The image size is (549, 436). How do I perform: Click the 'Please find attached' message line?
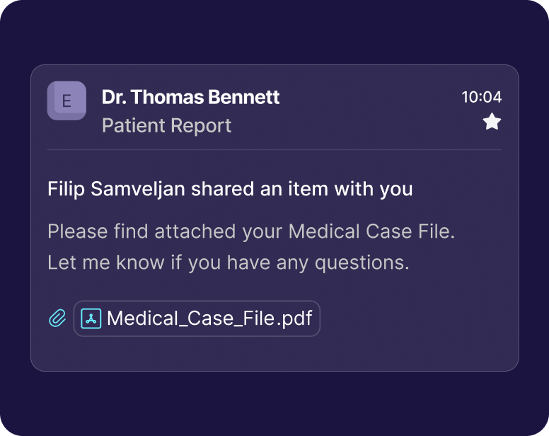coord(250,231)
